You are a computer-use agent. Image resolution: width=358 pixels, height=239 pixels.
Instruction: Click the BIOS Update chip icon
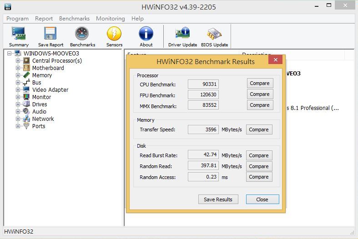[x=214, y=34]
